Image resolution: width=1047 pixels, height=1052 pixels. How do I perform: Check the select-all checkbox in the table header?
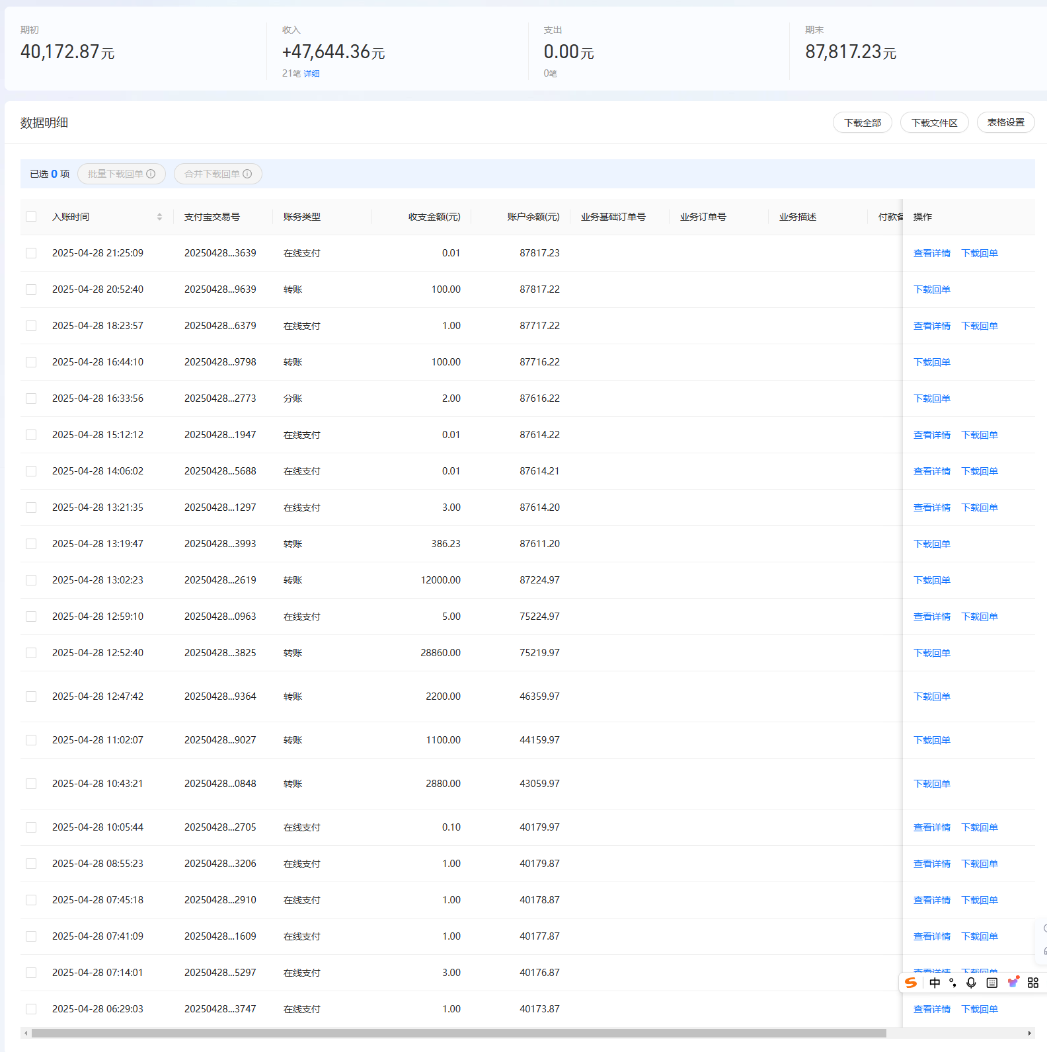pyautogui.click(x=31, y=217)
